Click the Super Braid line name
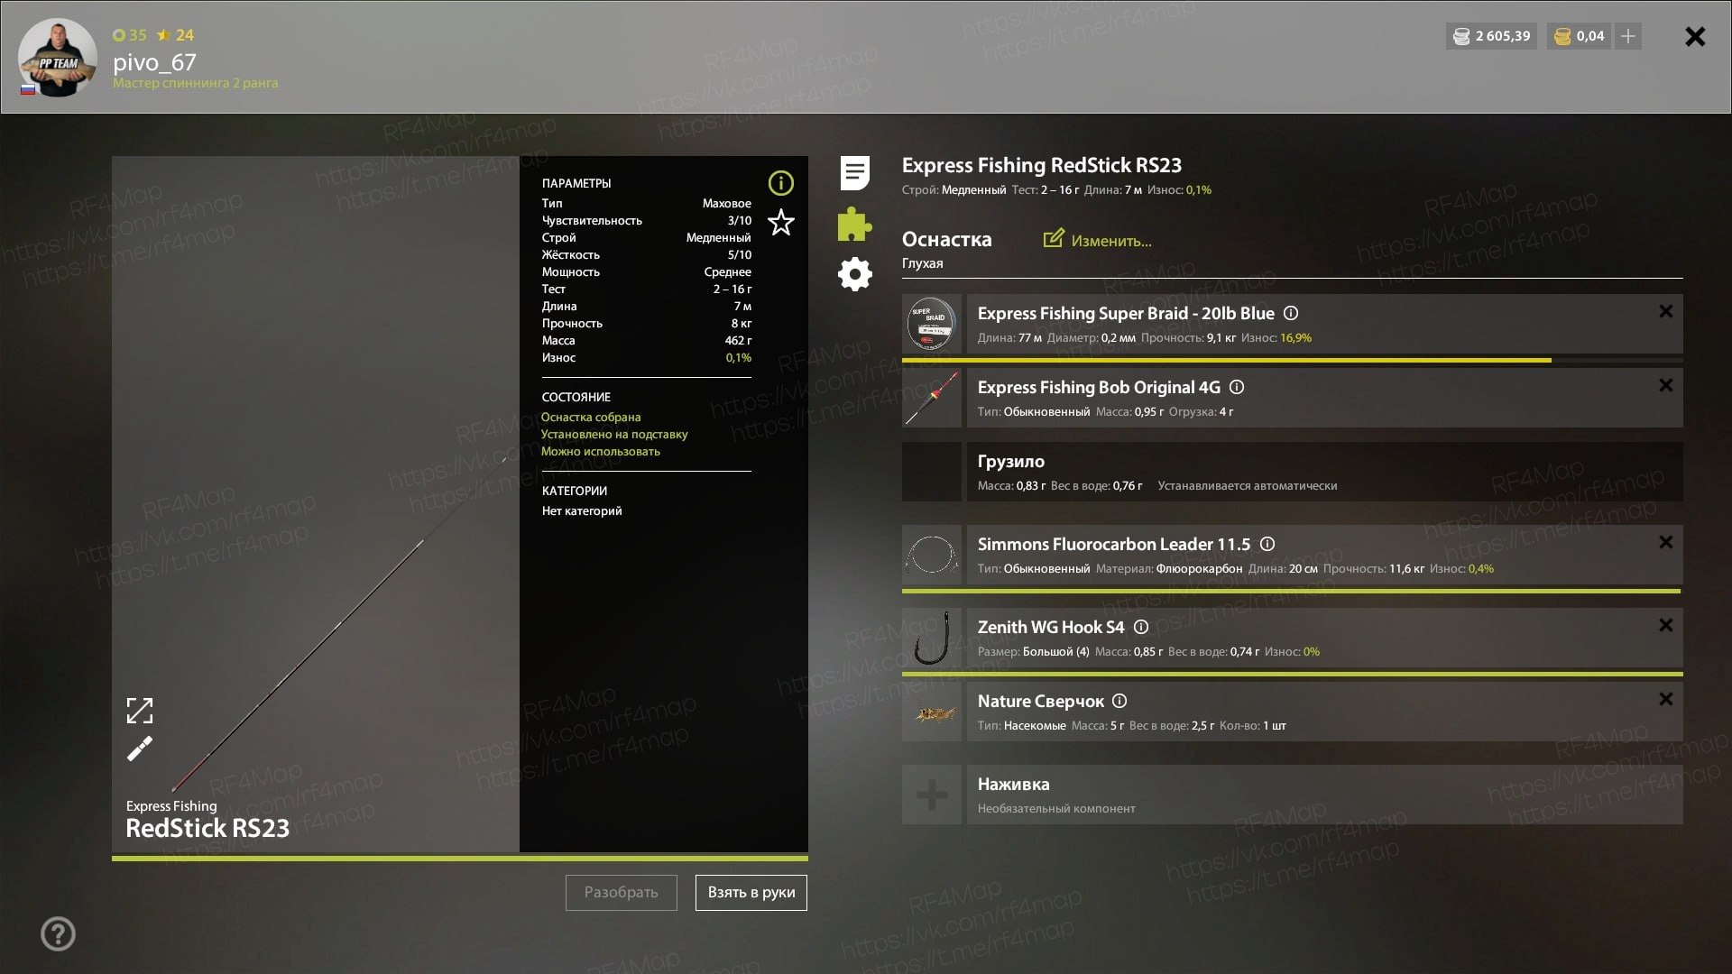The image size is (1732, 974). (x=1126, y=313)
